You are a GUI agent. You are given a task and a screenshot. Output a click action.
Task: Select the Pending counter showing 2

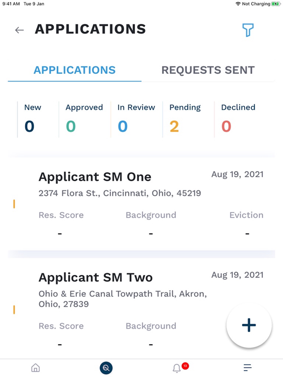coord(185,117)
